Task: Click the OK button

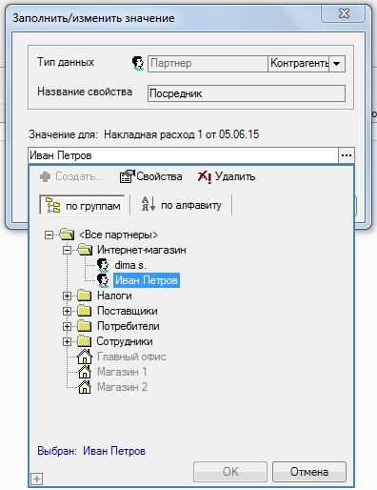Action: pos(230,472)
